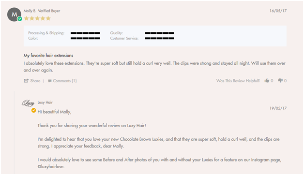This screenshot has width=304, height=175.
Task: Click the Quality rating bar
Action: tap(159, 33)
